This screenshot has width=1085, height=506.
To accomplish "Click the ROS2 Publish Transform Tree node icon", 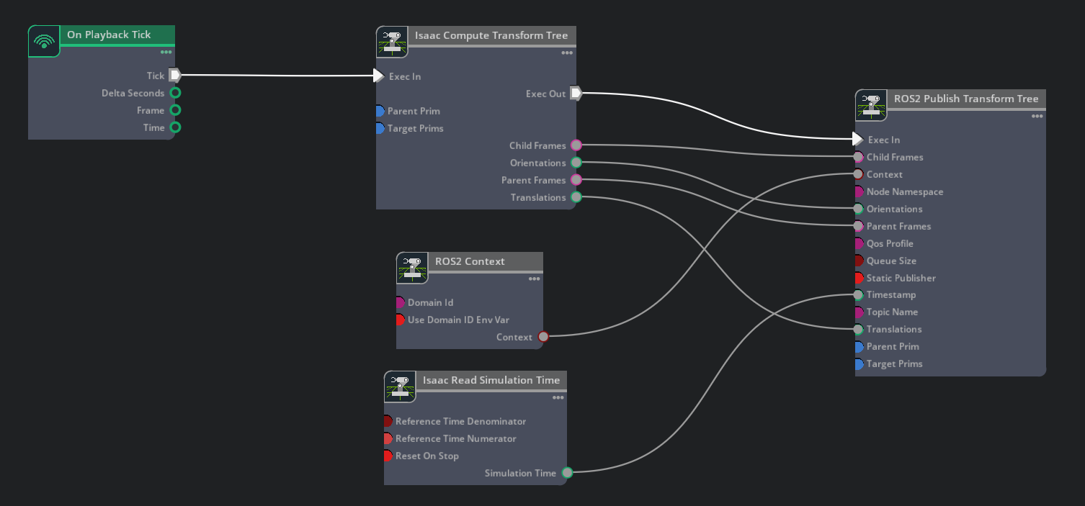I will (x=871, y=105).
